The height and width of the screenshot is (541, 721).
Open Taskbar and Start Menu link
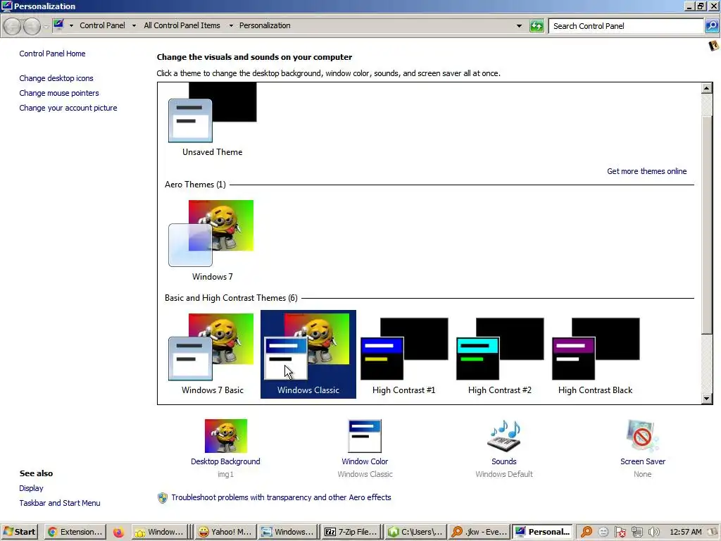60,503
